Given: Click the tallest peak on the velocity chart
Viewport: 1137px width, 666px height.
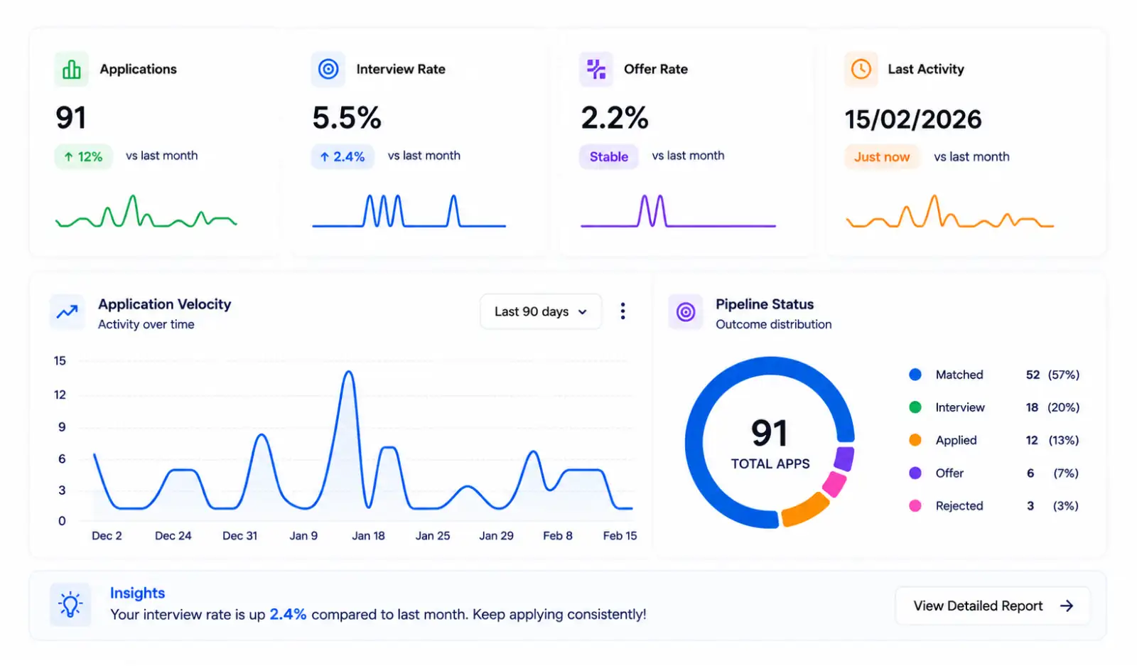Looking at the screenshot, I should (x=348, y=373).
